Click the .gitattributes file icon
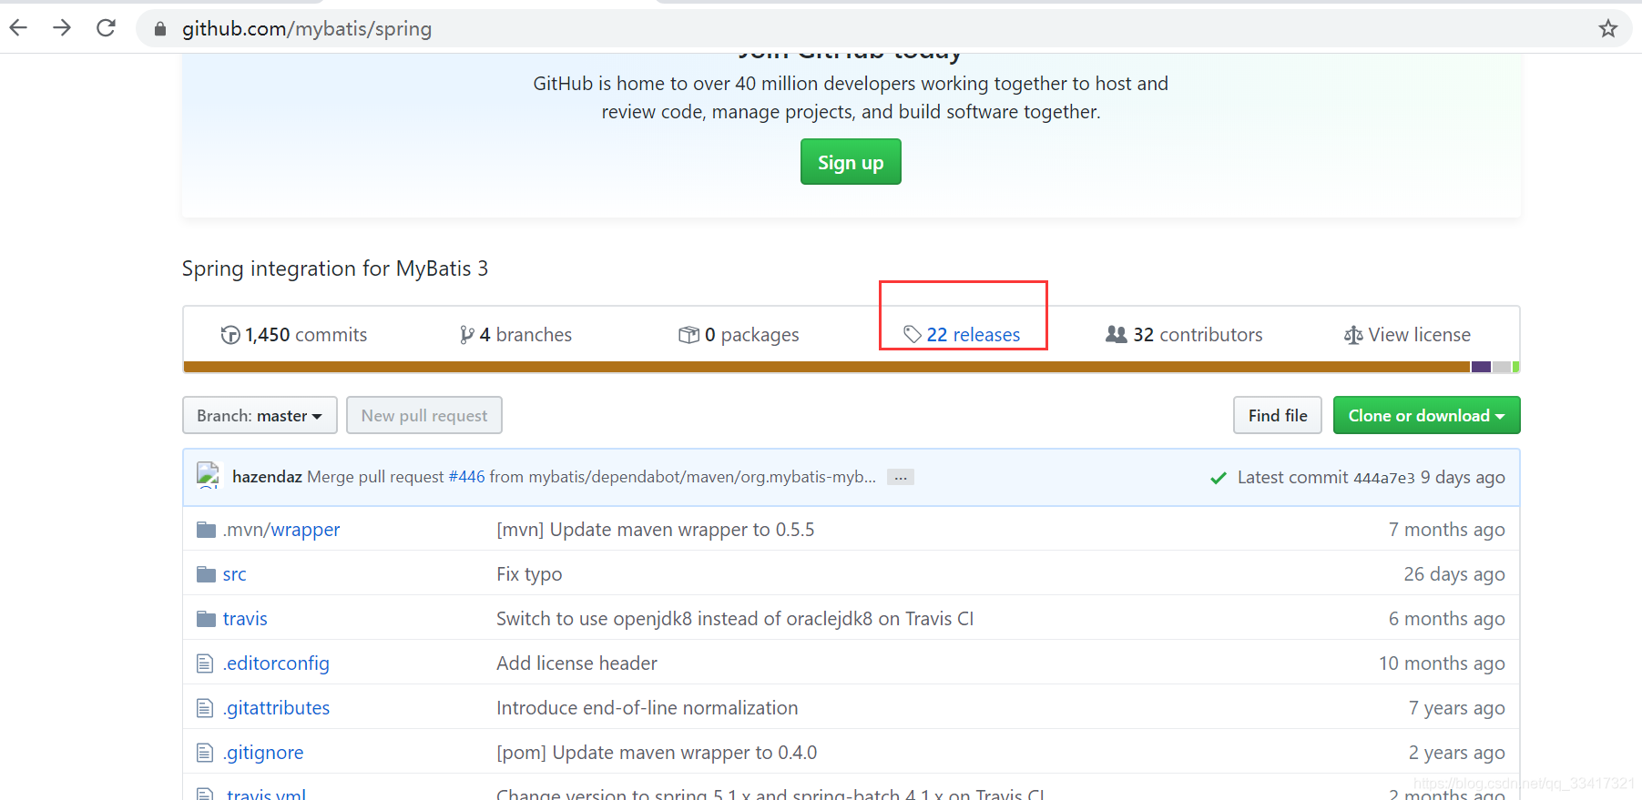1642x800 pixels. (x=205, y=708)
